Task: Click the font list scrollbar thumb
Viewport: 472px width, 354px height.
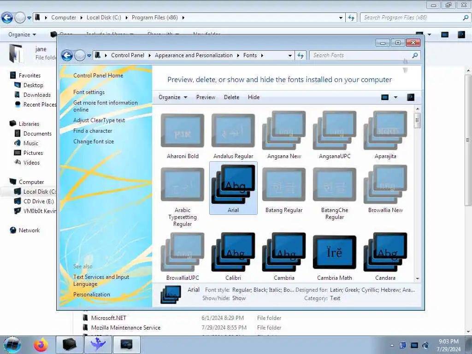Action: click(417, 120)
